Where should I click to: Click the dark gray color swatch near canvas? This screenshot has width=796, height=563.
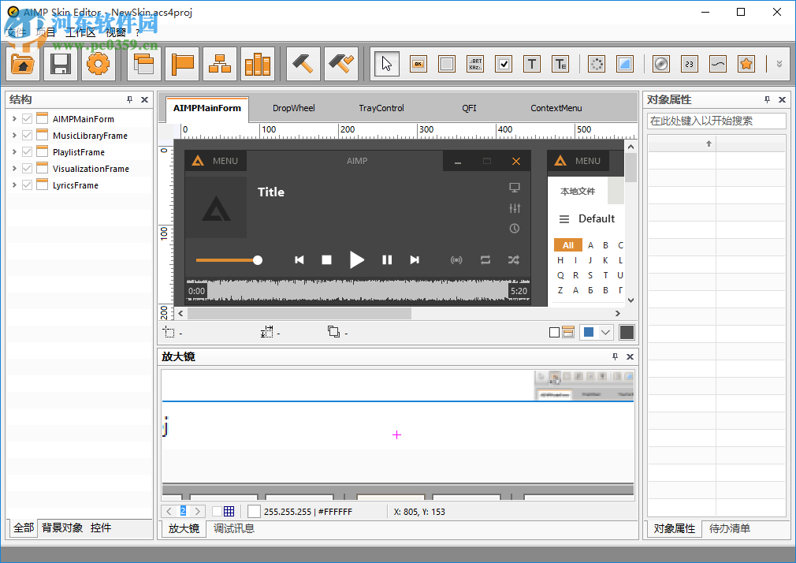coord(627,332)
